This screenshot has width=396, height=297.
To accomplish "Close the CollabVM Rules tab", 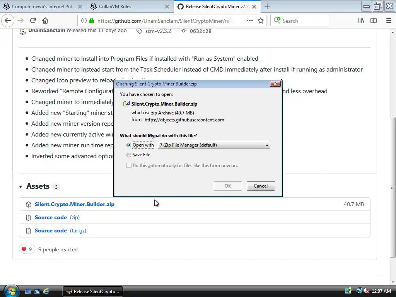I will (x=167, y=7).
